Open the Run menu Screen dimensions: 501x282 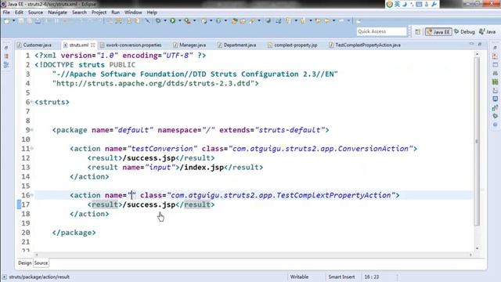coord(115,13)
